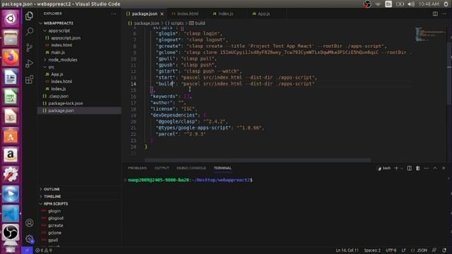Change encoding via UTF-8 status item

[391, 250]
